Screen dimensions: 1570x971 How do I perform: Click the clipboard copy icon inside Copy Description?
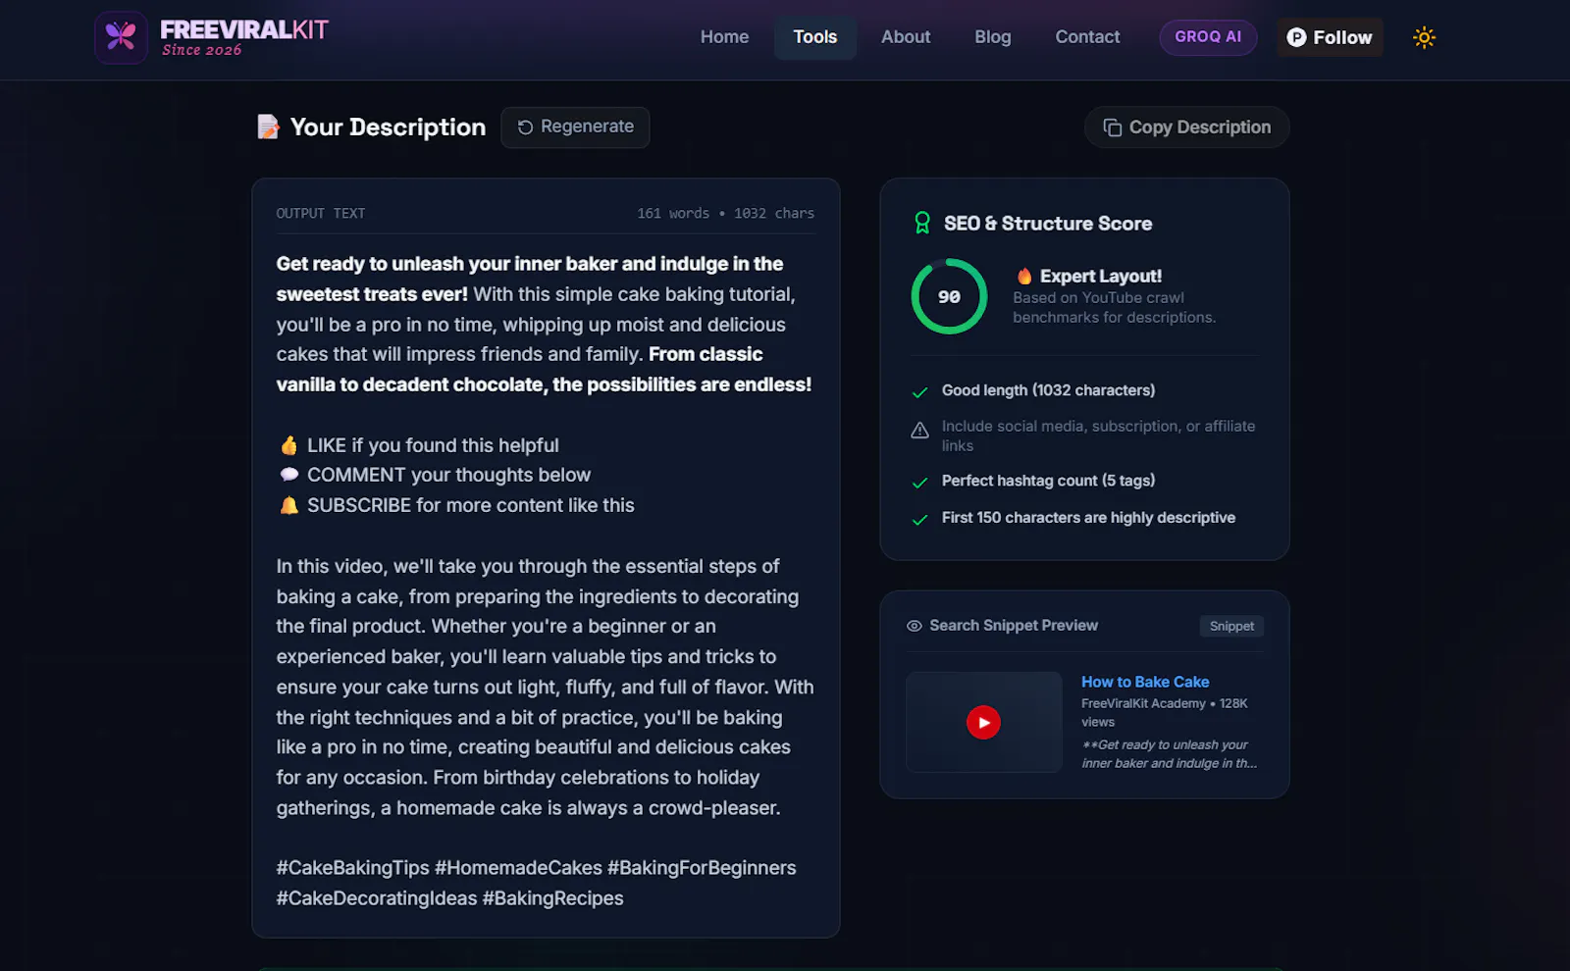click(1112, 128)
